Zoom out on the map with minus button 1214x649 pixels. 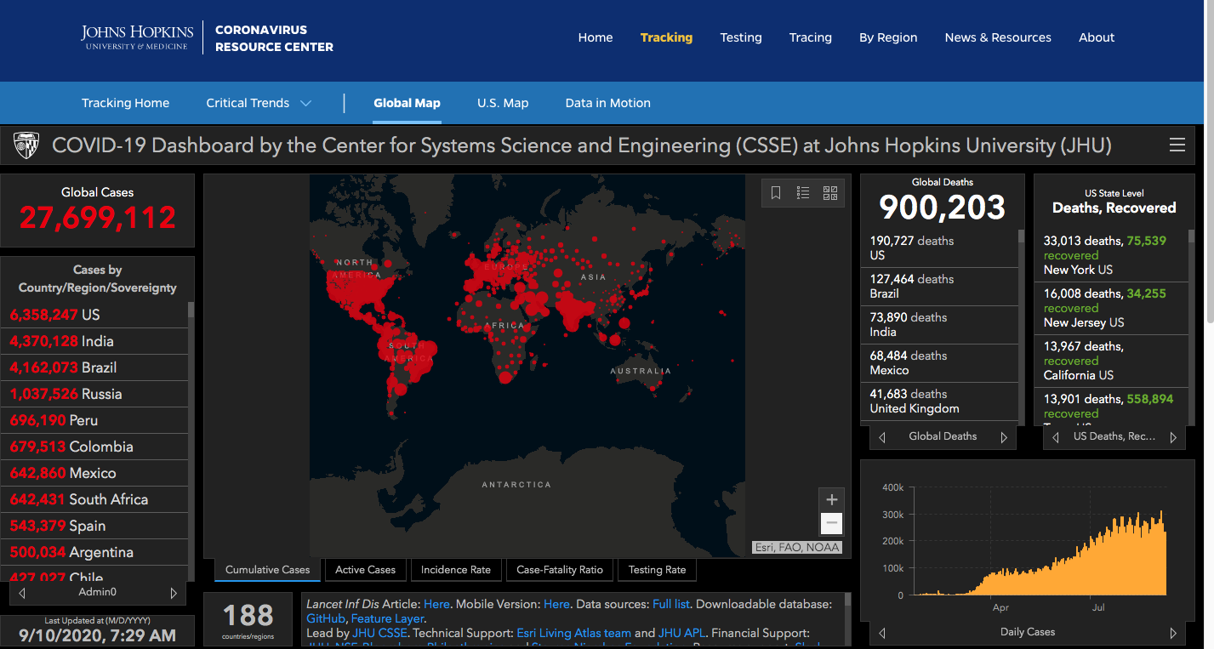tap(832, 524)
